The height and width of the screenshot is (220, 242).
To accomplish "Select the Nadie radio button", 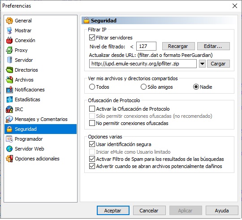I will click(x=196, y=87).
